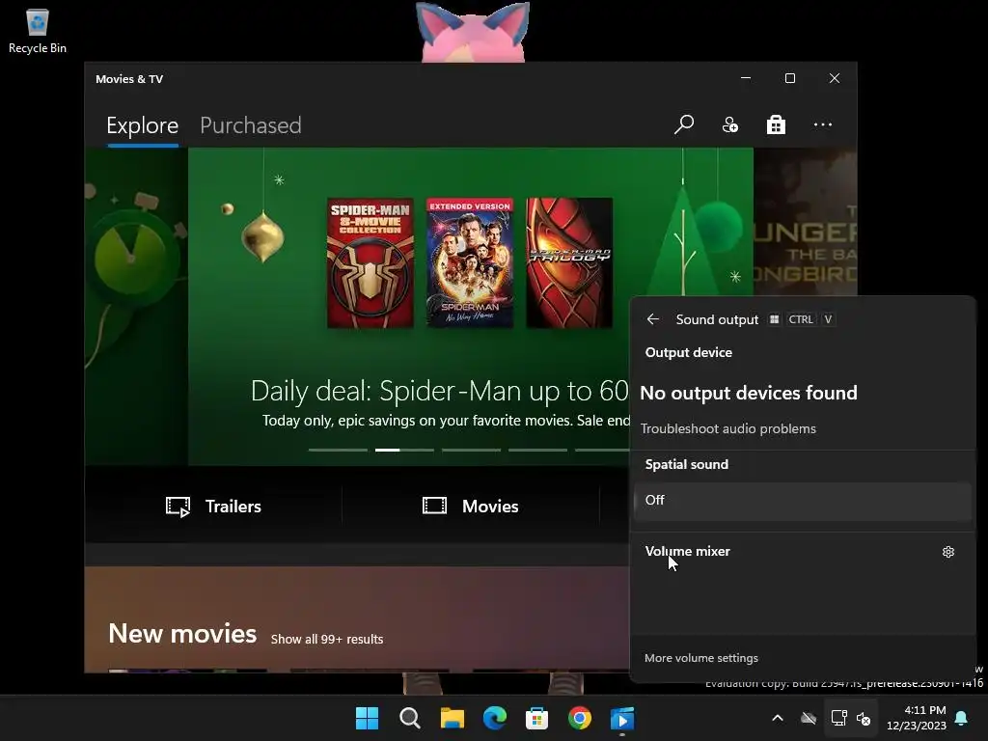Minimize the Movies & TV window
This screenshot has height=741, width=988.
coord(746,78)
